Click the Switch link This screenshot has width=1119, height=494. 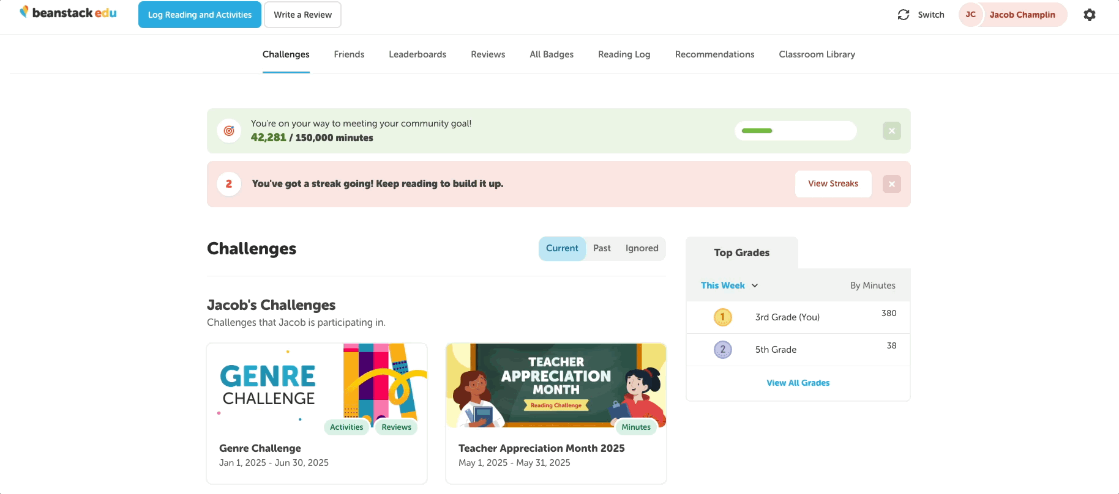(x=931, y=15)
